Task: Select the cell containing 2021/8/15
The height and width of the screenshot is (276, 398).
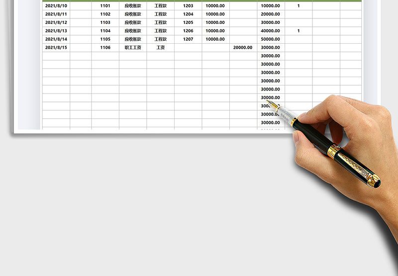Action: point(56,48)
